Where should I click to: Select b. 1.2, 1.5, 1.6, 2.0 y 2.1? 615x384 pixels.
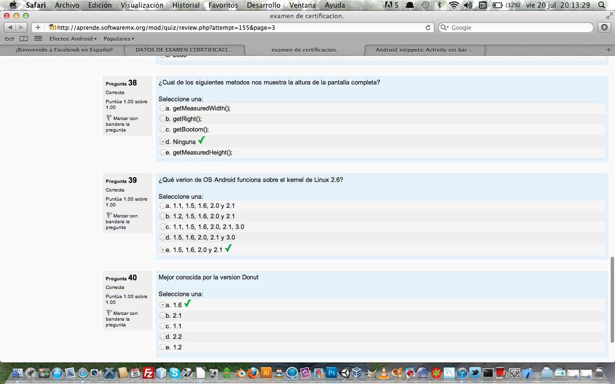[x=162, y=216]
